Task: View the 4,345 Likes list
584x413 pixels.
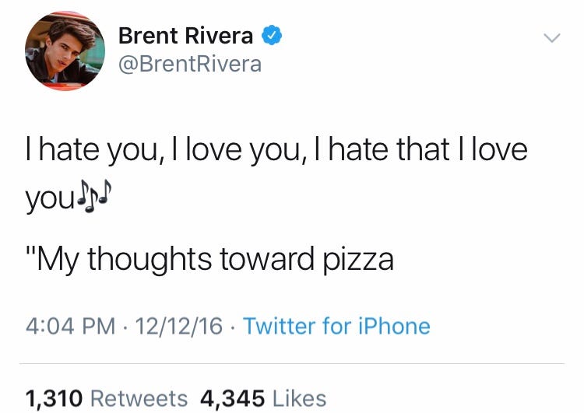Action: pos(263,398)
